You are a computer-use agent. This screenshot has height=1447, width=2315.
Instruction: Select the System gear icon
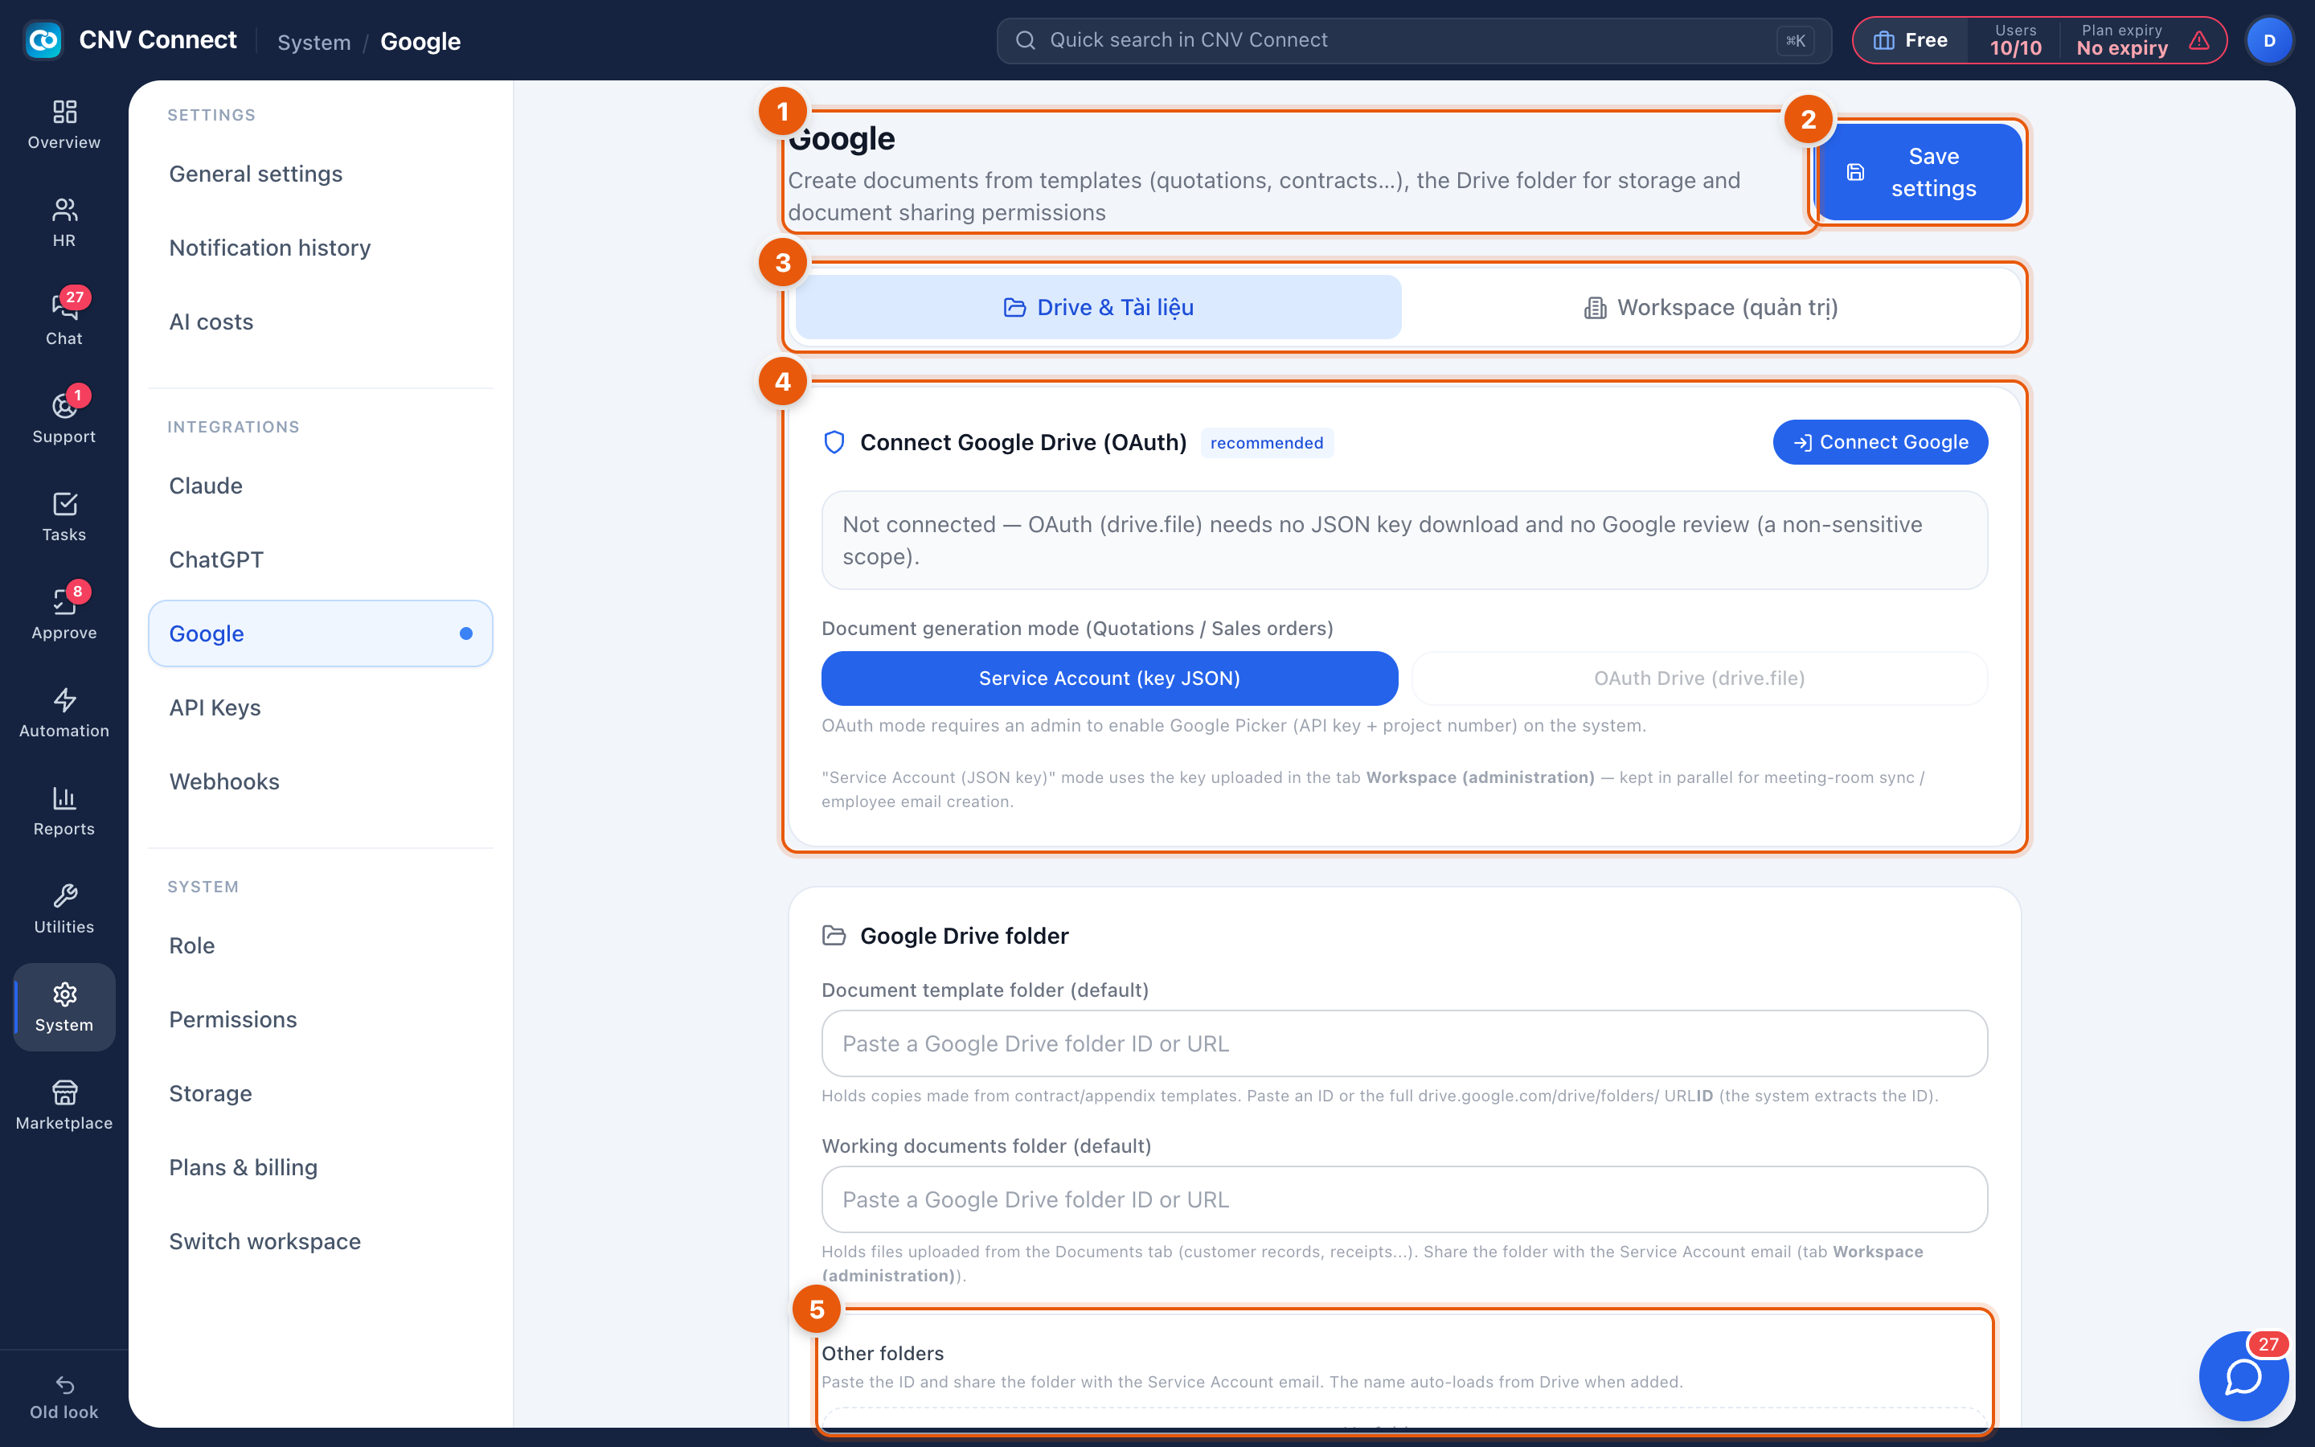click(64, 994)
